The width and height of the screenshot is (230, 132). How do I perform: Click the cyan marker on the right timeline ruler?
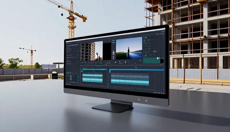[x=136, y=67]
